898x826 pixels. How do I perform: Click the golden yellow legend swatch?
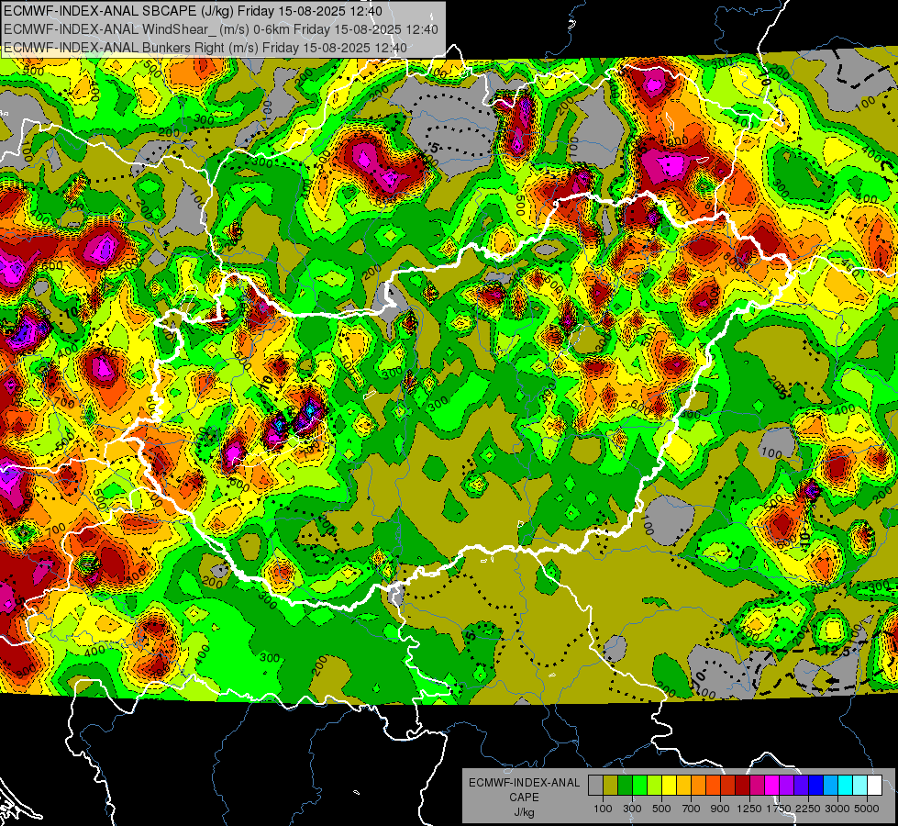pos(683,786)
